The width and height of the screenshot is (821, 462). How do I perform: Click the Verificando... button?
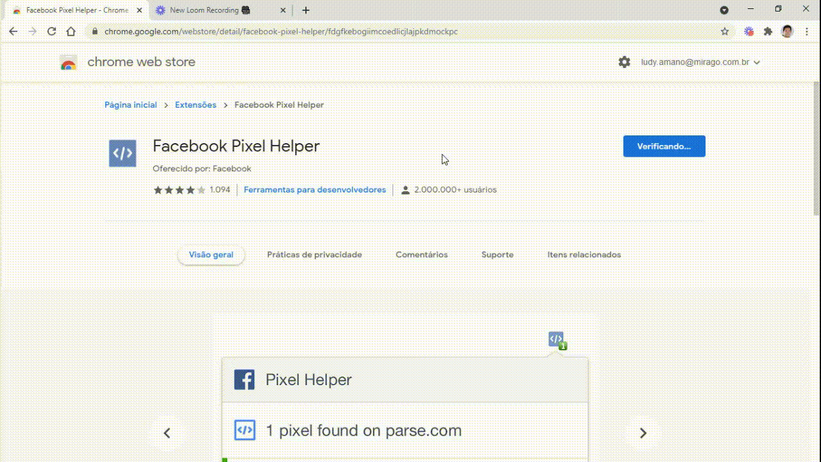point(664,146)
